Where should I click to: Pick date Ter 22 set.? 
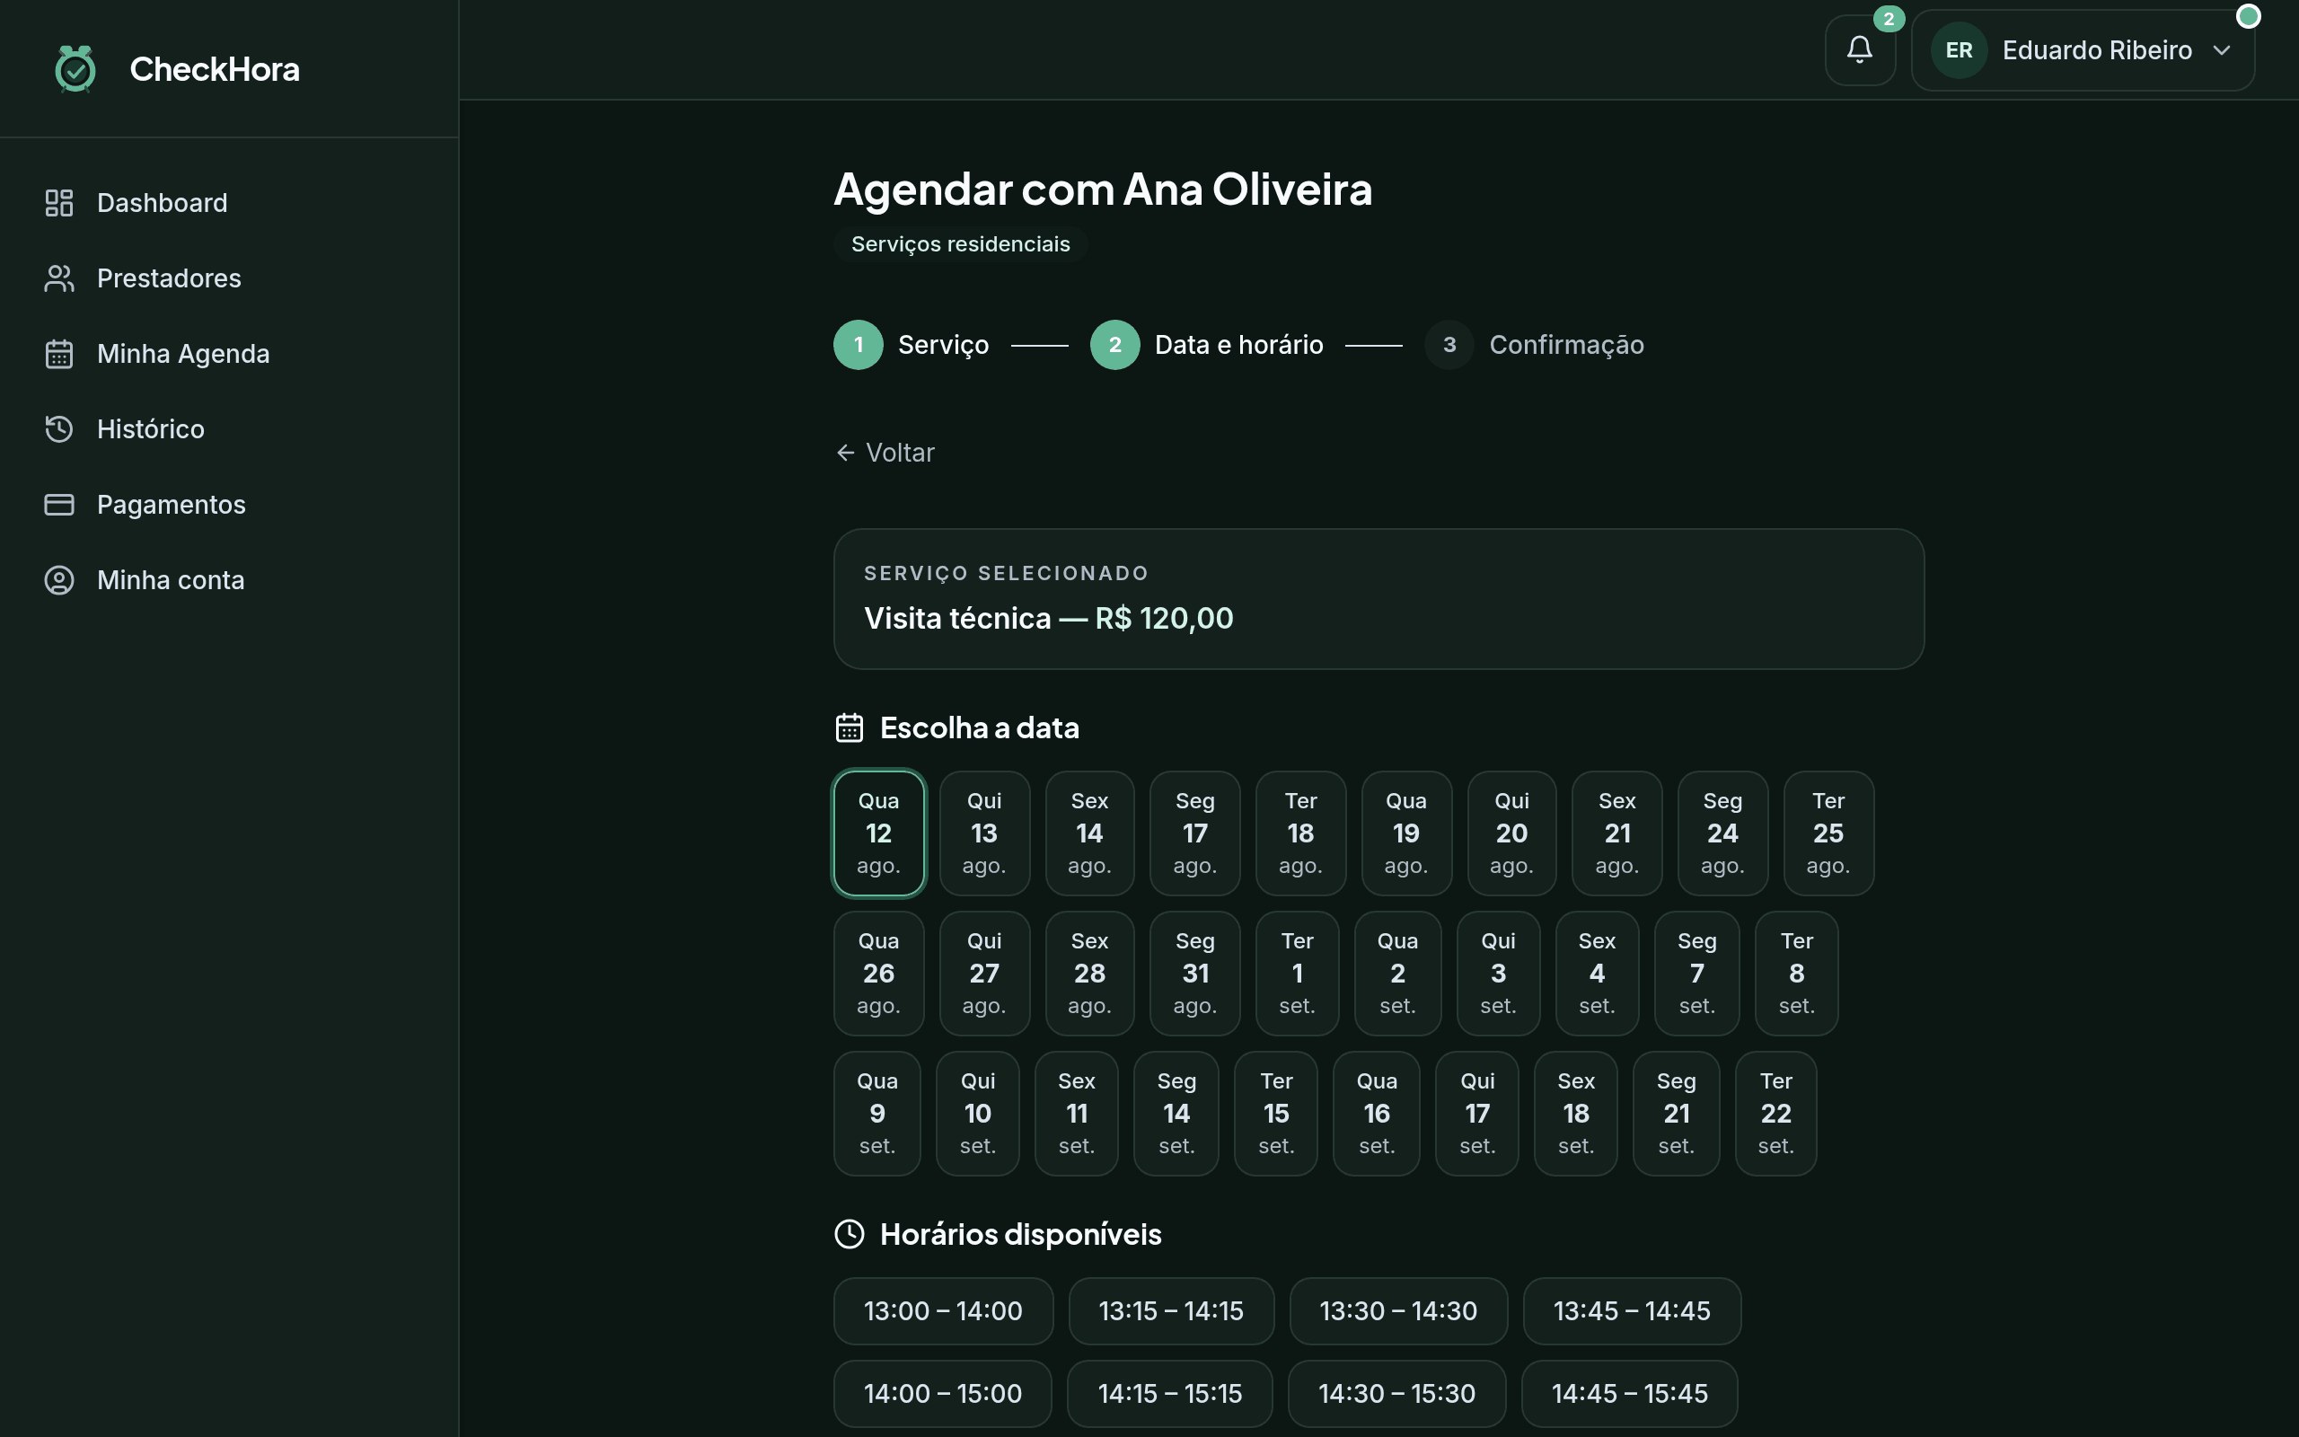pyautogui.click(x=1775, y=1114)
